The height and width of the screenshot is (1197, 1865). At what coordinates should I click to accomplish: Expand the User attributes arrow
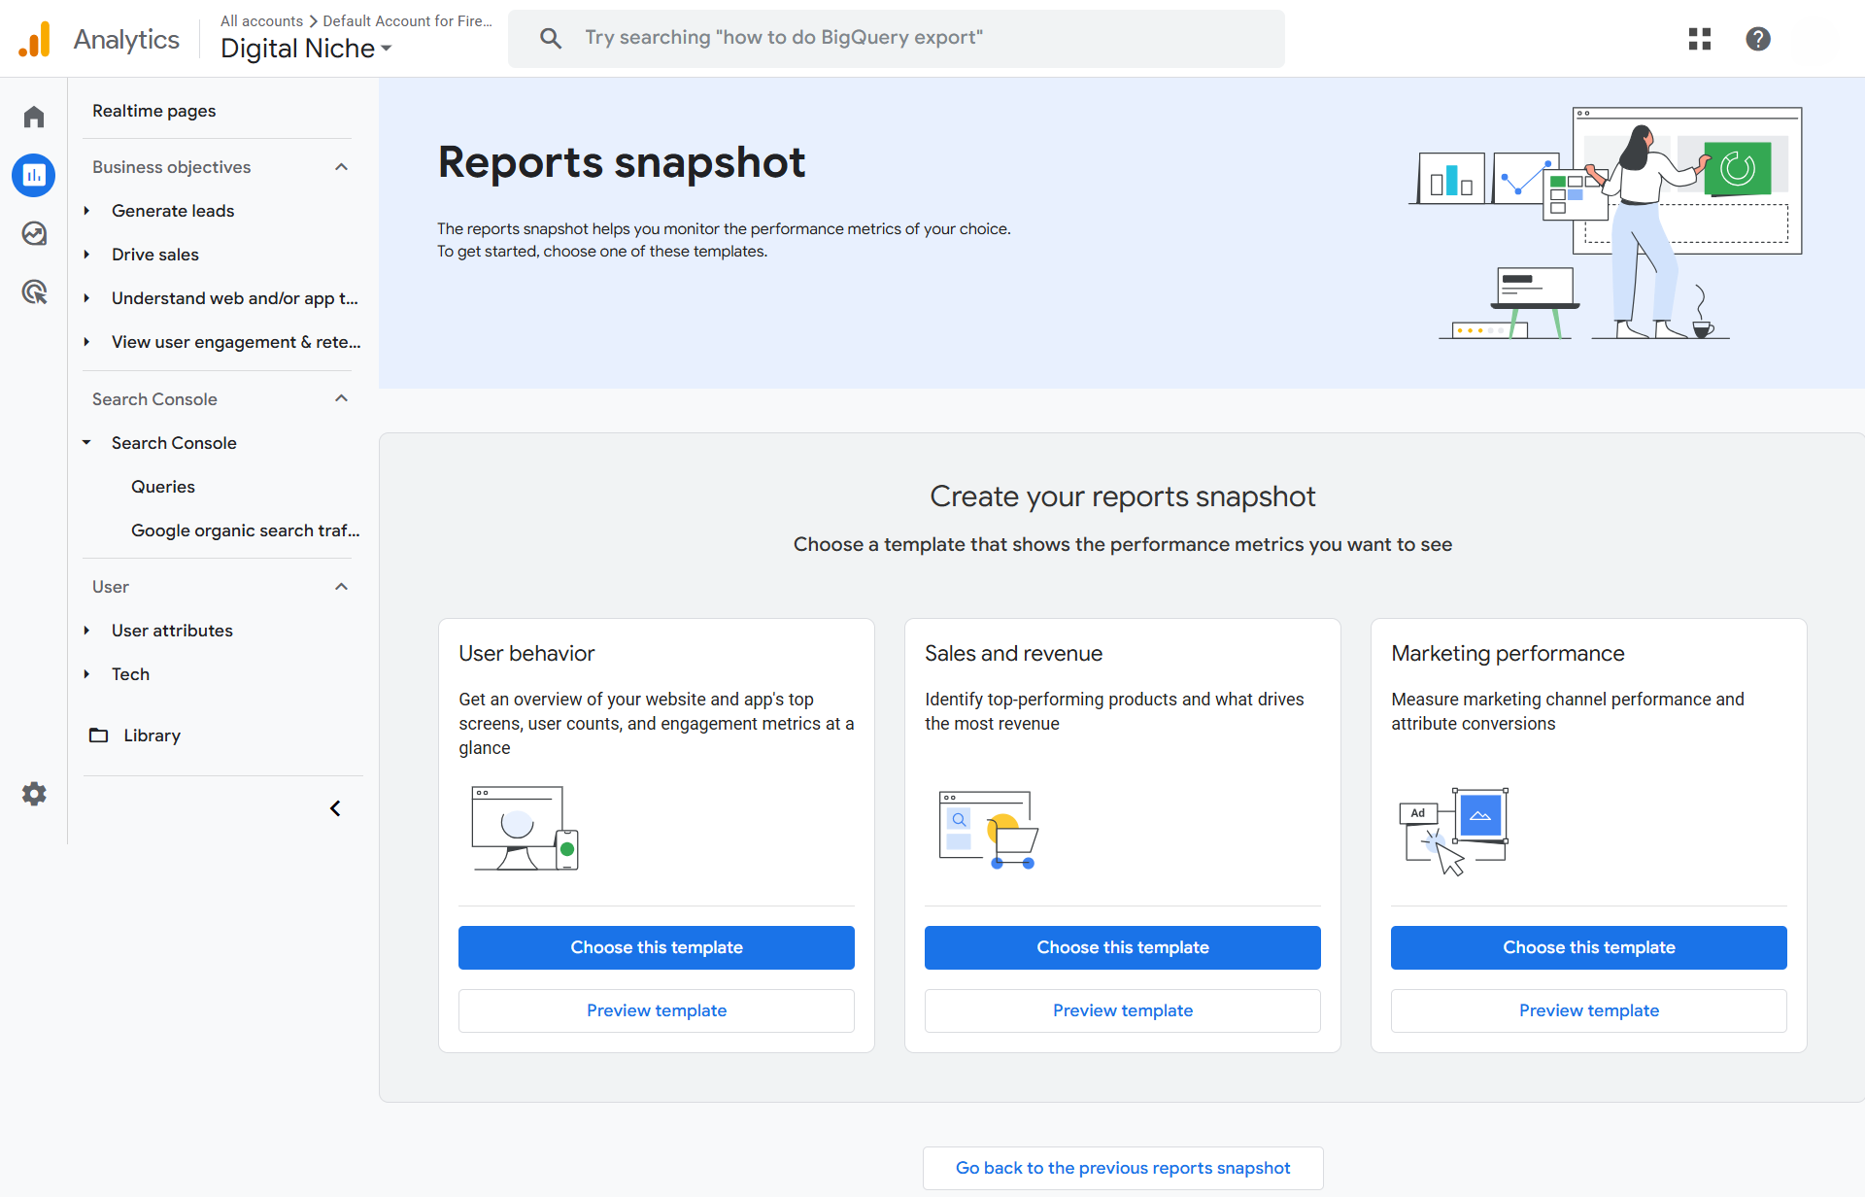(x=86, y=631)
